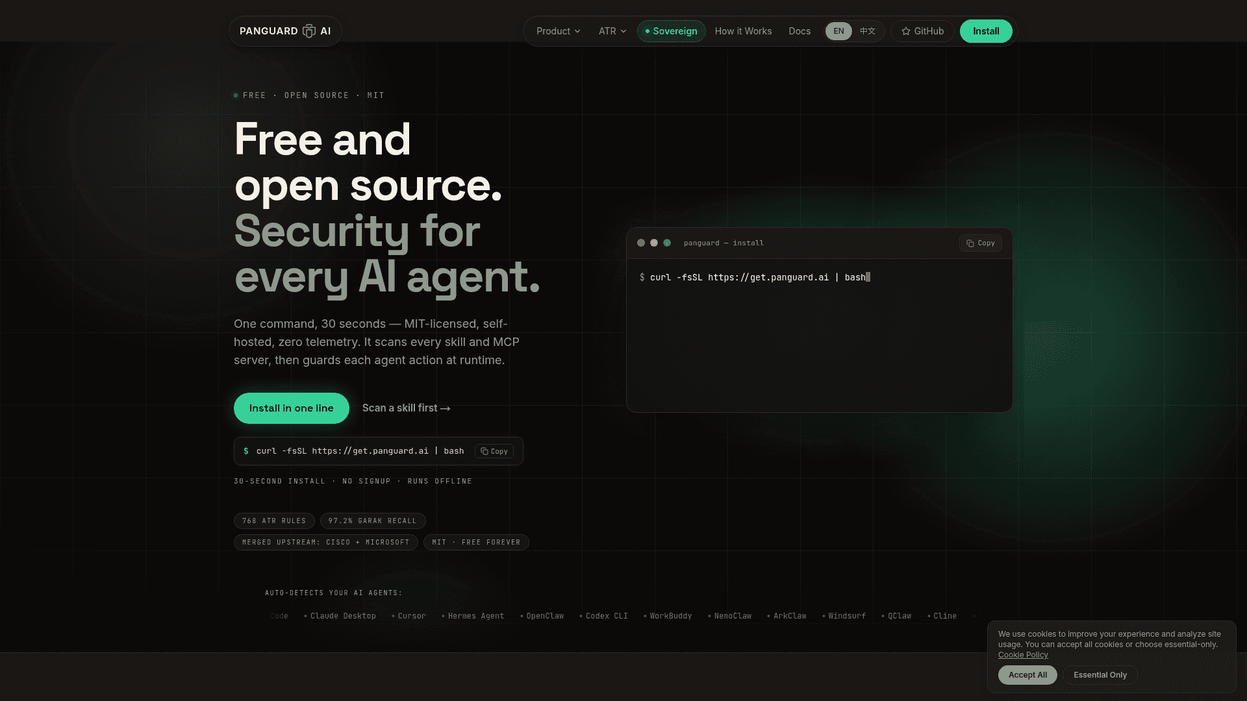Copy the command in terminal window header
The width and height of the screenshot is (1247, 701).
(980, 243)
